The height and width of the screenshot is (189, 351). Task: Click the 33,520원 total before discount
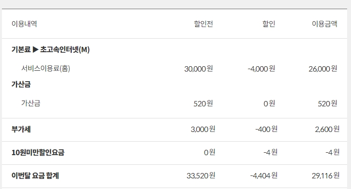201,175
